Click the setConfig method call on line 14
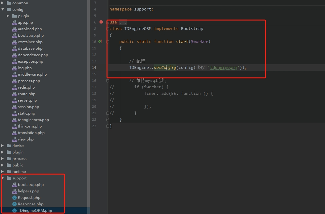 [165, 67]
